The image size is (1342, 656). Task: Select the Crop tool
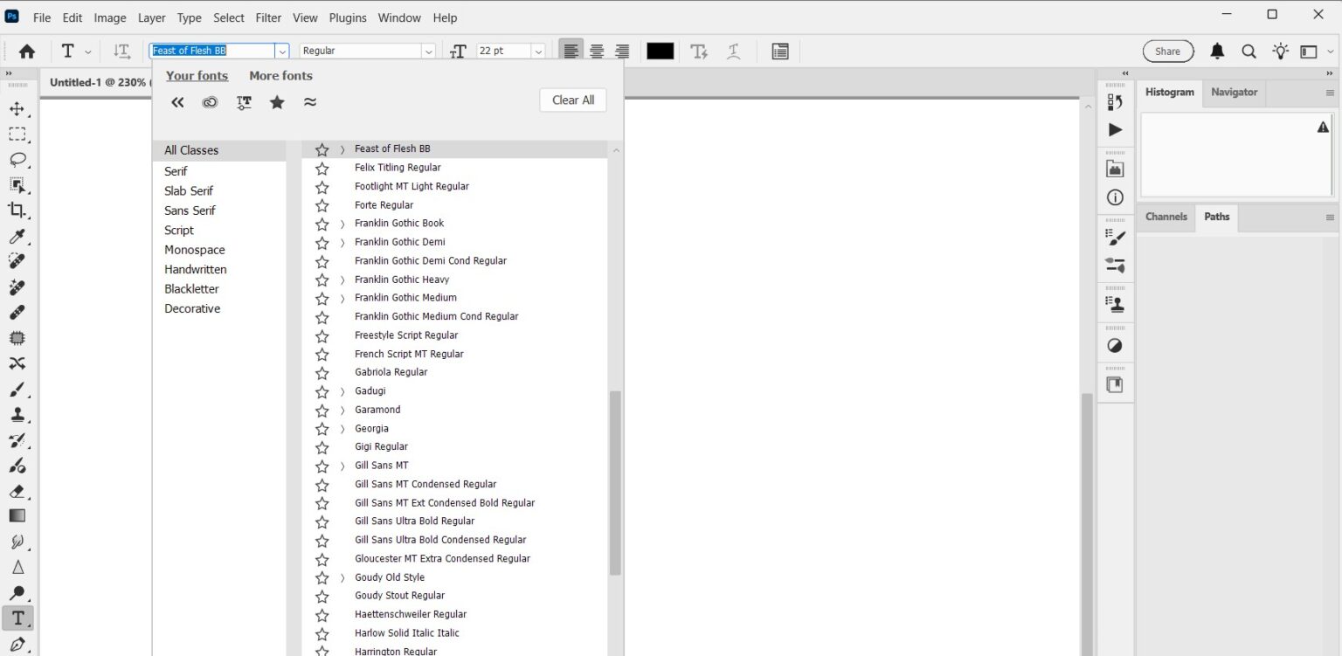pos(17,210)
